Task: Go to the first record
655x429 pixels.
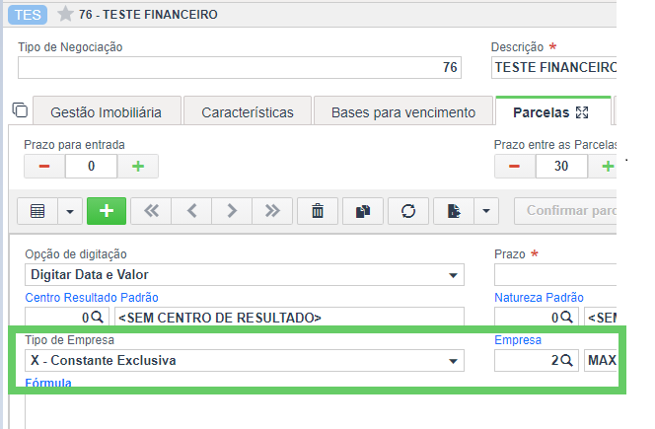Action: (152, 210)
